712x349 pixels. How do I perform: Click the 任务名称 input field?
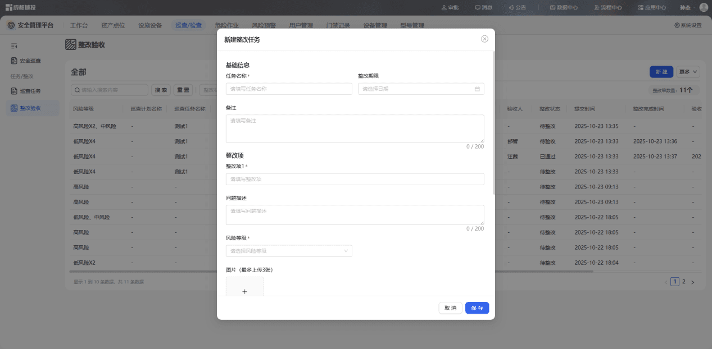tap(289, 89)
